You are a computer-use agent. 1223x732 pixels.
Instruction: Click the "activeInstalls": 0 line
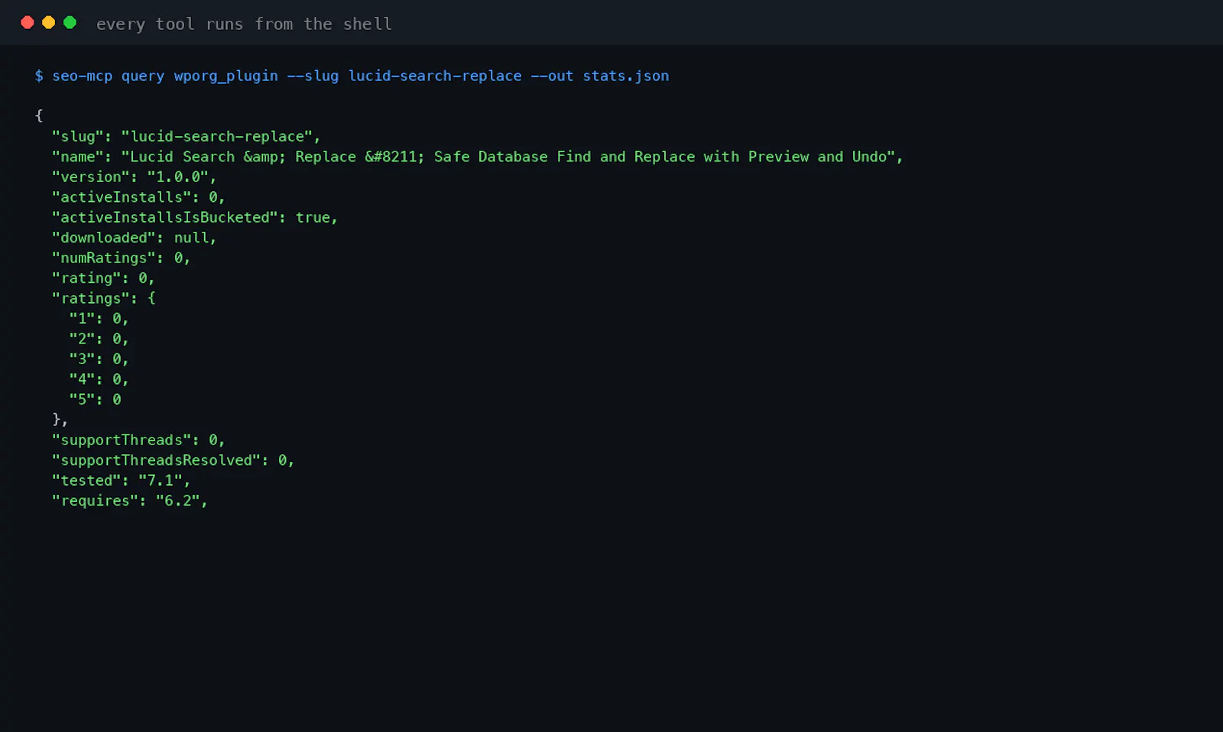(x=138, y=197)
